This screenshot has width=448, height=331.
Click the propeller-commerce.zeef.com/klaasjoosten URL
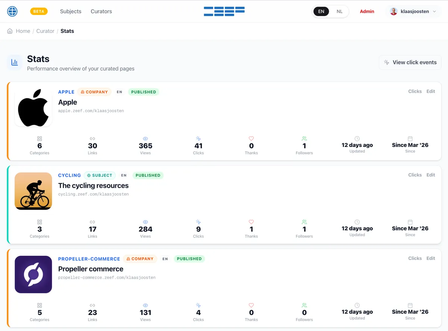coord(107,278)
